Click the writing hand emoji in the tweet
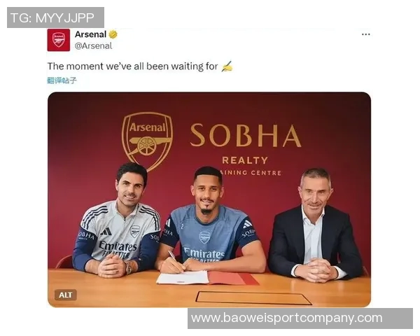Image resolution: width=420 pixels, height=336 pixels. (227, 66)
